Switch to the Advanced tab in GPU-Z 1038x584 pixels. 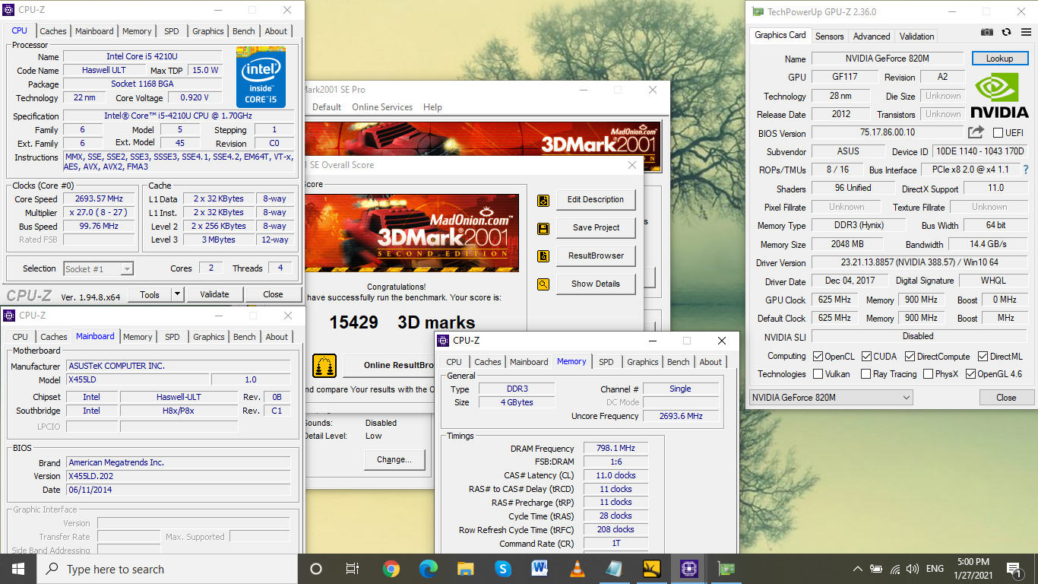[x=872, y=36]
